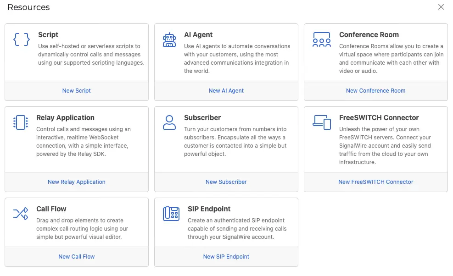The image size is (453, 276).
Task: Start a New Call Flow
Action: point(77,257)
